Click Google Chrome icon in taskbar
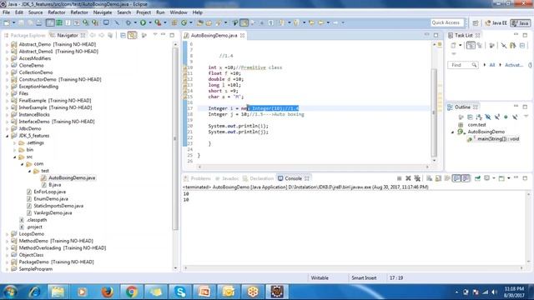The height and width of the screenshot is (300, 534). (131, 292)
